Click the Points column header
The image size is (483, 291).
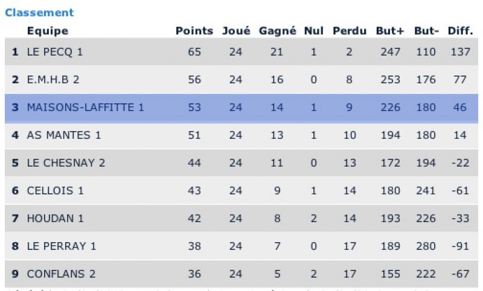coord(194,31)
